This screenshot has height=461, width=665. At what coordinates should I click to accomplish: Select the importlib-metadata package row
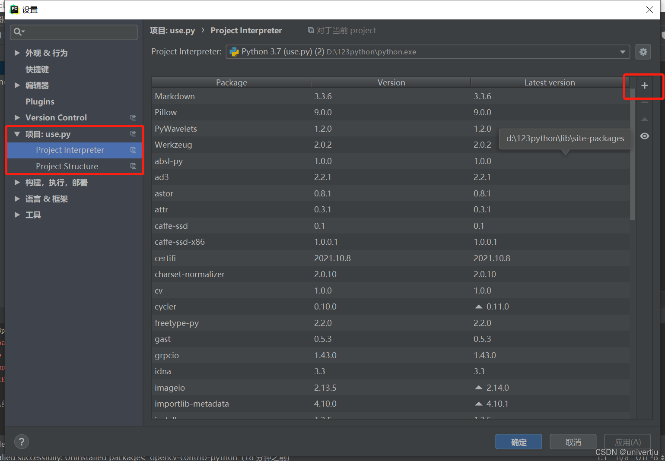(391, 404)
